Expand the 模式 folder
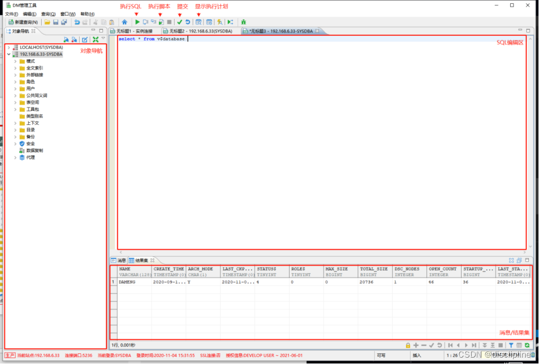Screen dimensions: 539x364 15,61
